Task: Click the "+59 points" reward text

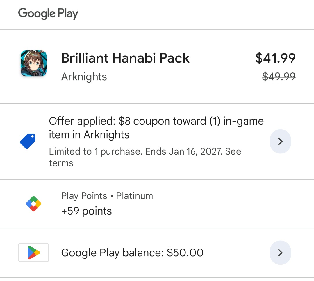Action: pos(86,211)
